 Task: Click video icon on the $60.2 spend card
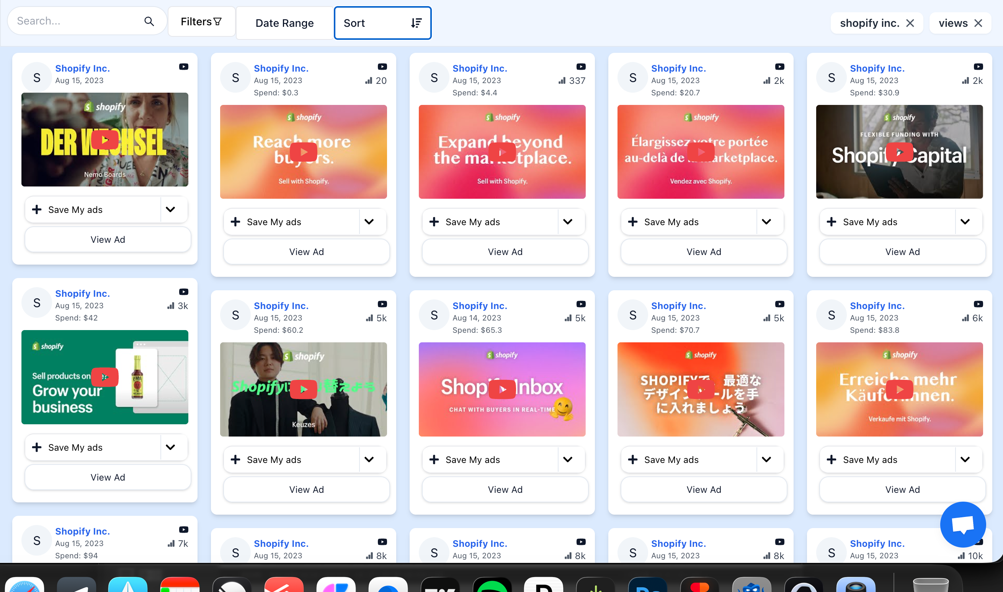tap(382, 304)
